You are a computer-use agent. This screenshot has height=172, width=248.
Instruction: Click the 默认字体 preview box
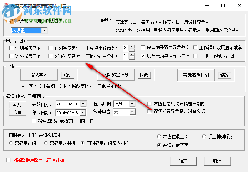(x=39, y=75)
